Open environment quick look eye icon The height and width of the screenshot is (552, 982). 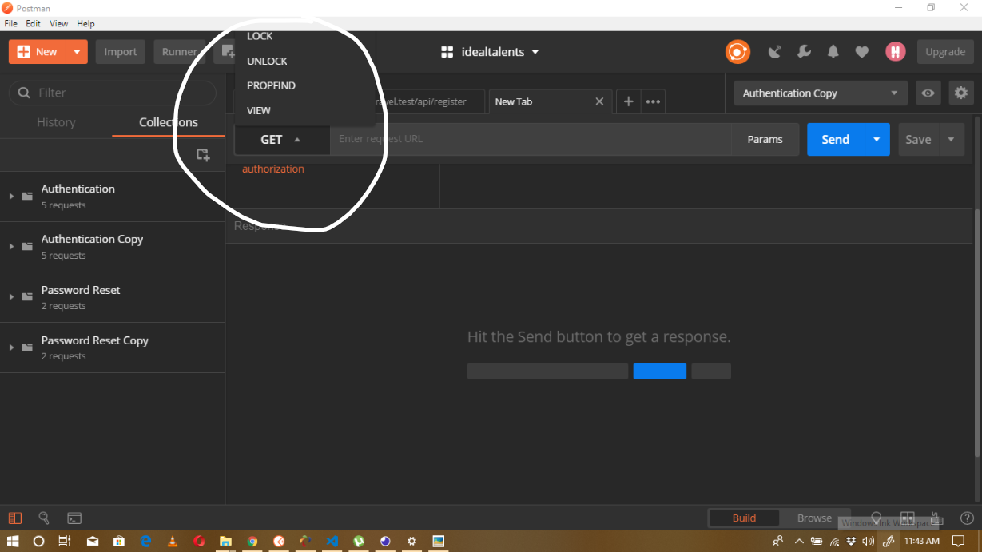pos(928,93)
